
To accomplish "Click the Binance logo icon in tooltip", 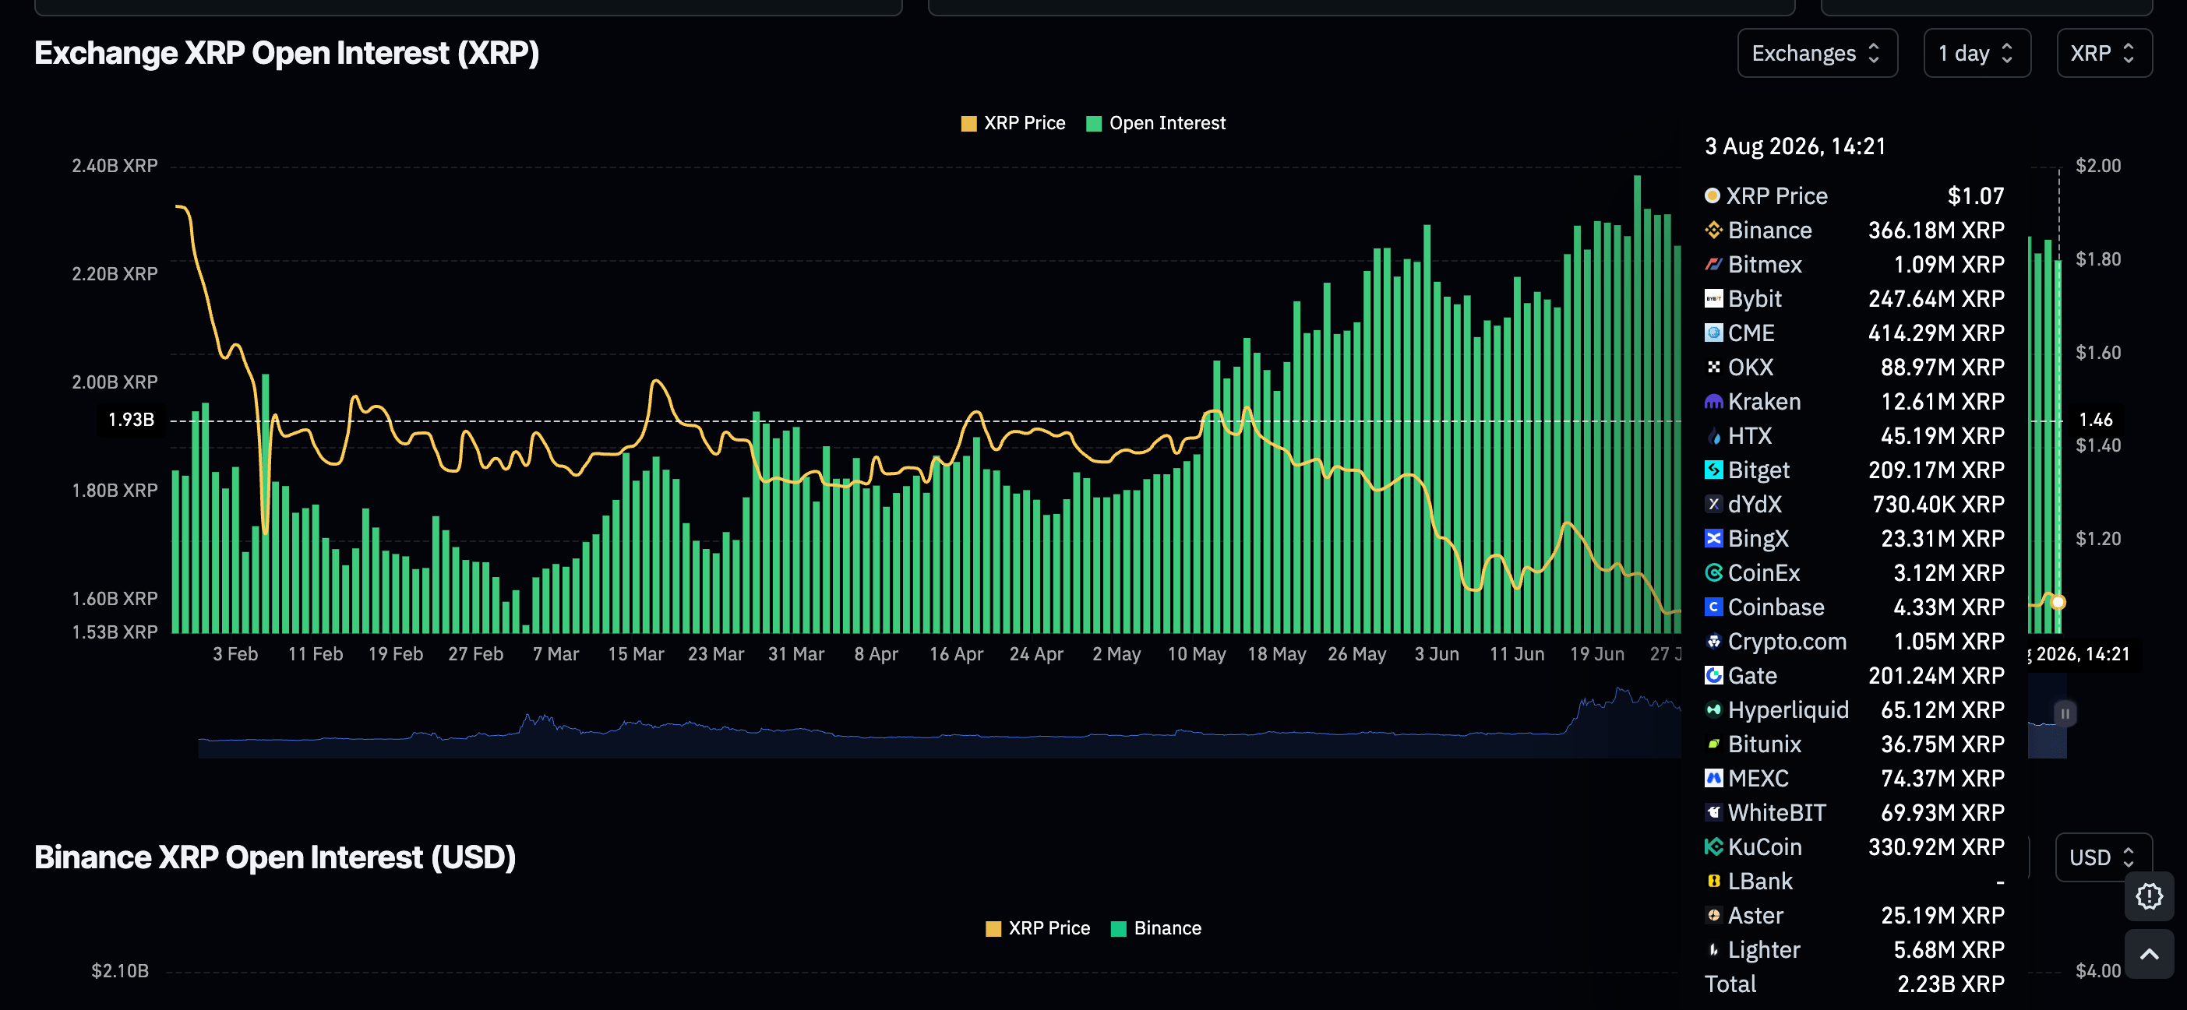I will 1713,230.
